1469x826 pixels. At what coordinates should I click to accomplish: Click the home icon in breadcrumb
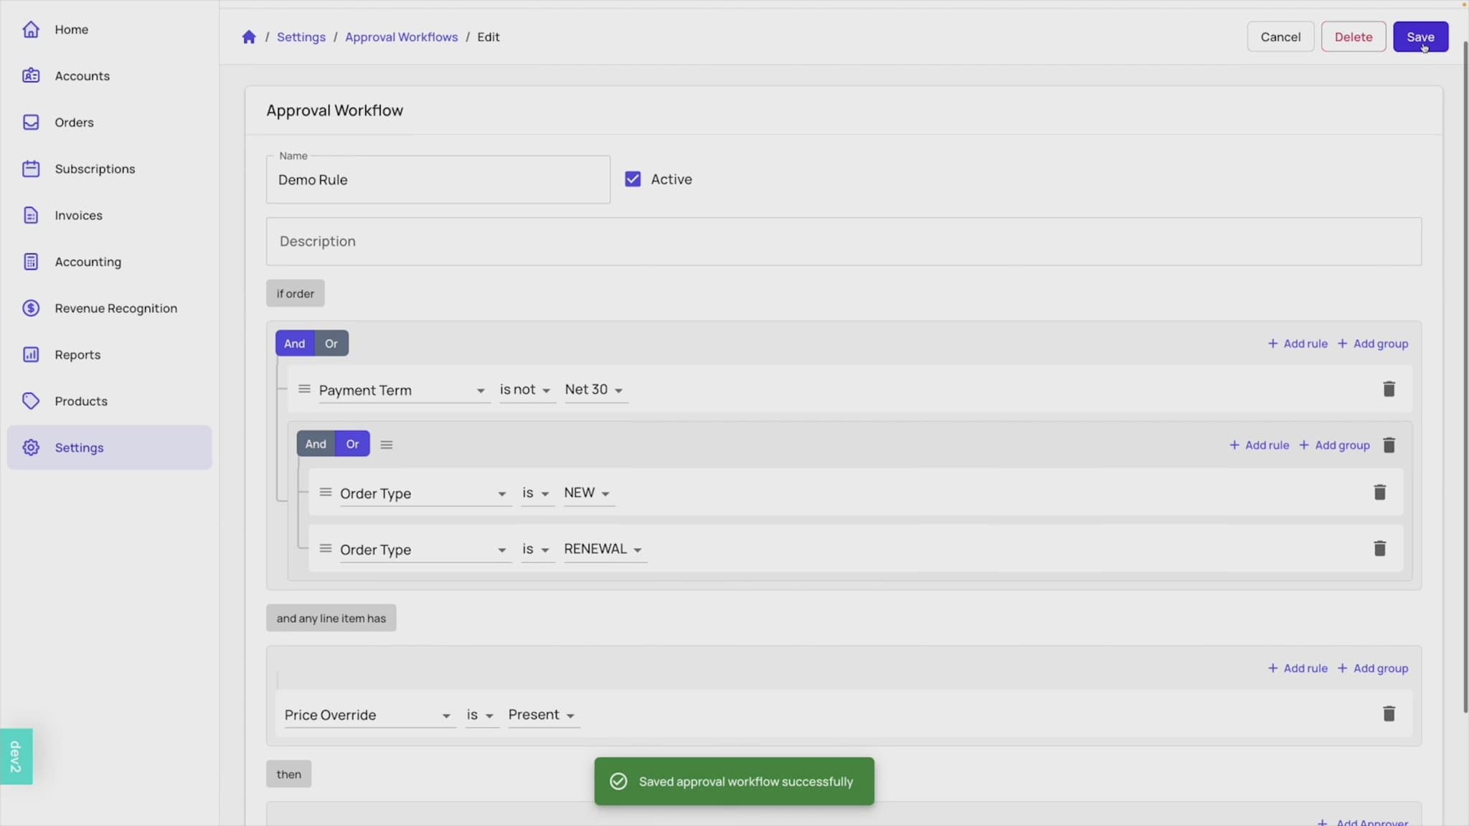click(x=249, y=37)
